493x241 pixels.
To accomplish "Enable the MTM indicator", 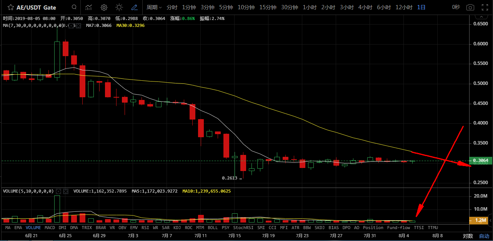I will click(x=200, y=228).
